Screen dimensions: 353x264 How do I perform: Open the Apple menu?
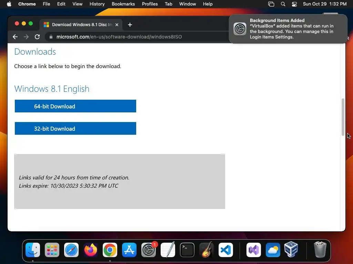(x=9, y=4)
